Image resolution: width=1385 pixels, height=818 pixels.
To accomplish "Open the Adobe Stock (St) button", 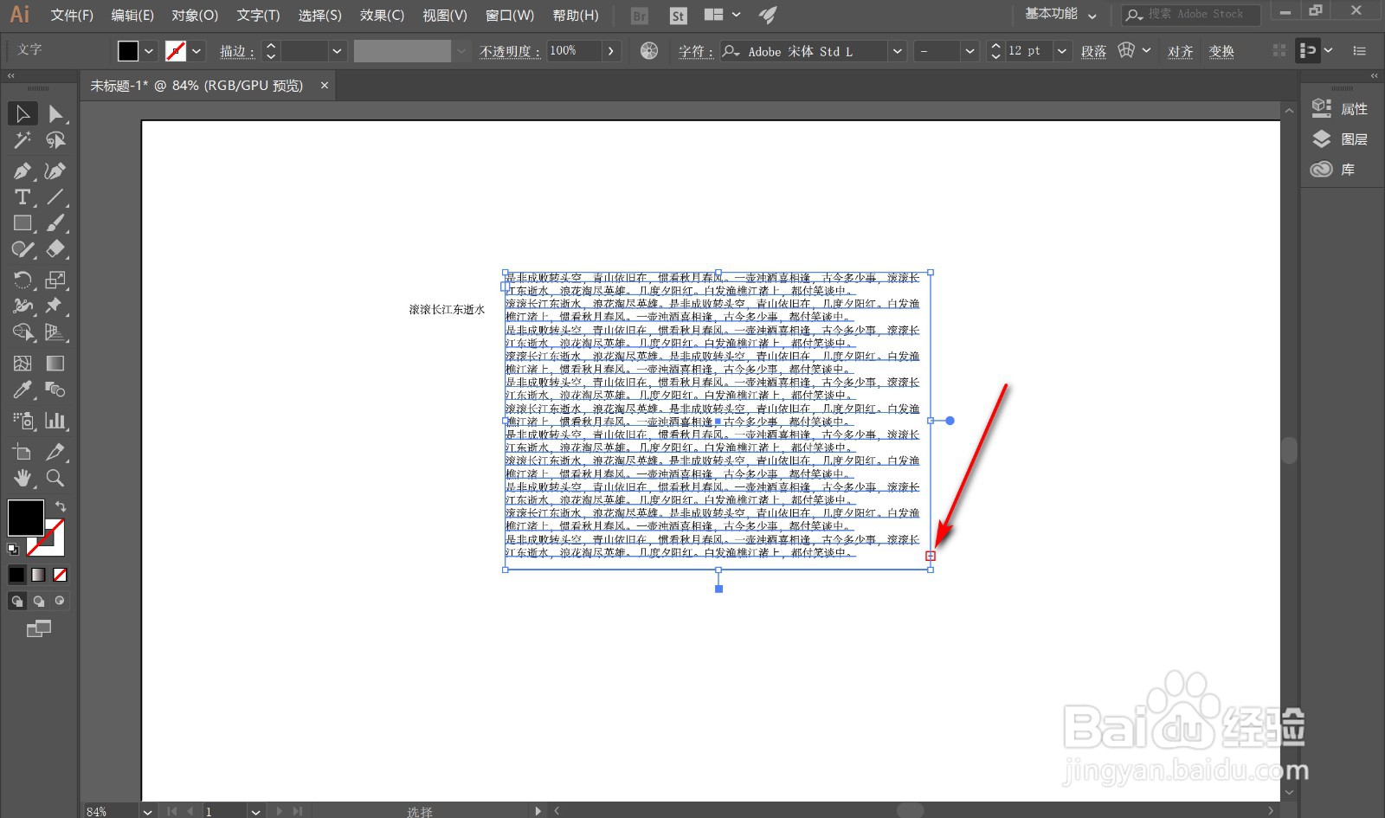I will pyautogui.click(x=679, y=16).
